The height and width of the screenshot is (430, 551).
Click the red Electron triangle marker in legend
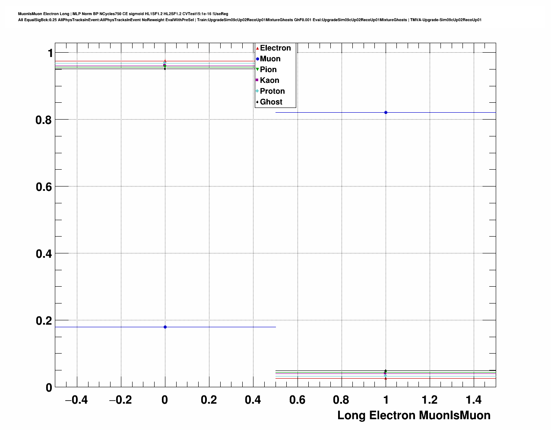click(x=257, y=48)
